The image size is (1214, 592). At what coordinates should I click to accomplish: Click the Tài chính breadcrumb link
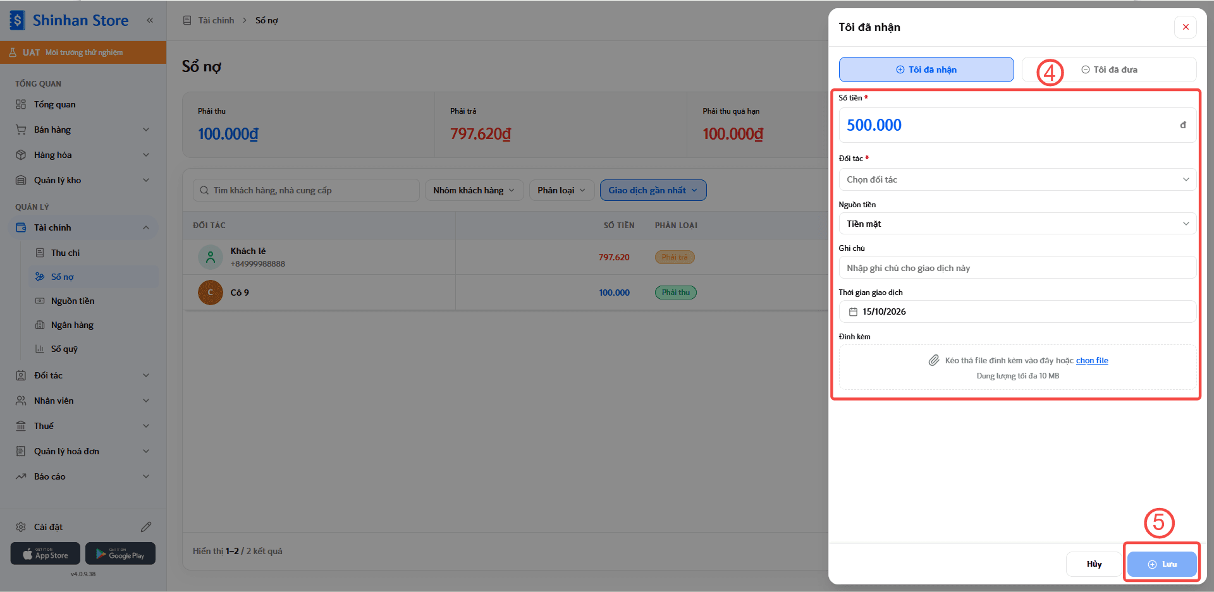click(x=216, y=20)
